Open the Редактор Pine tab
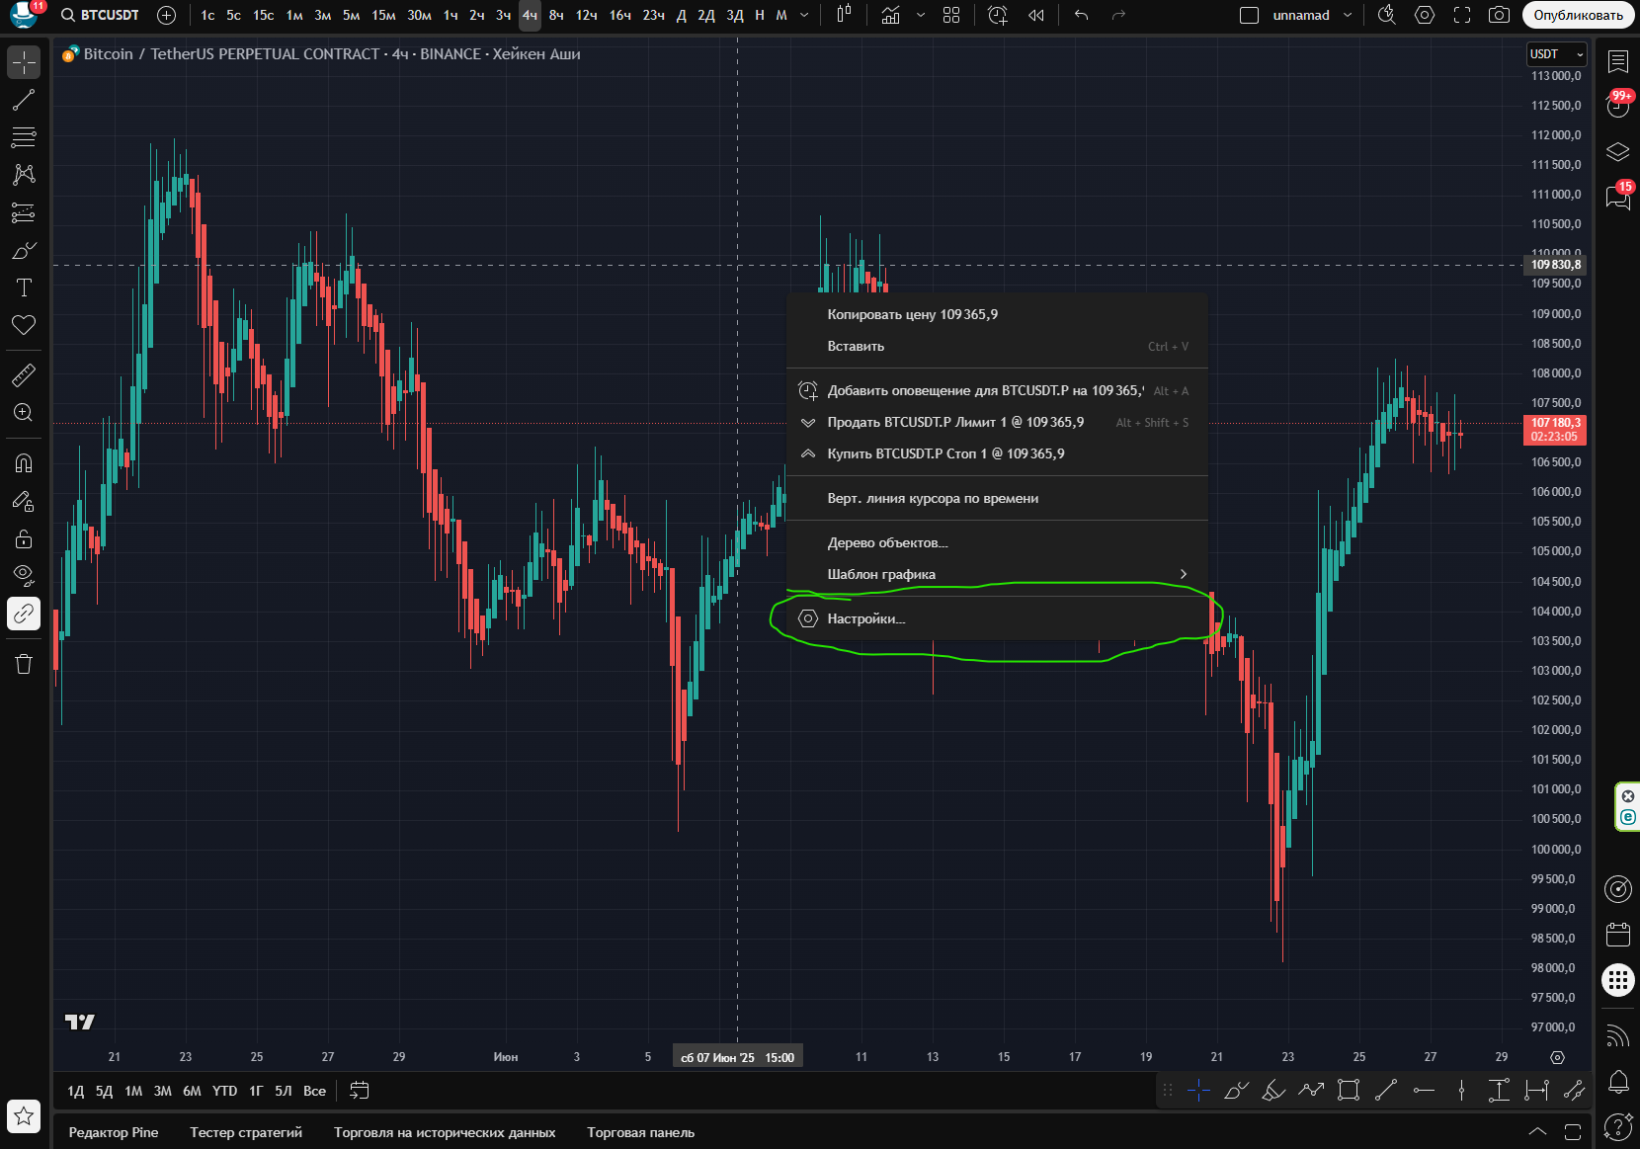Screen dimensions: 1640x1149 point(114,1132)
